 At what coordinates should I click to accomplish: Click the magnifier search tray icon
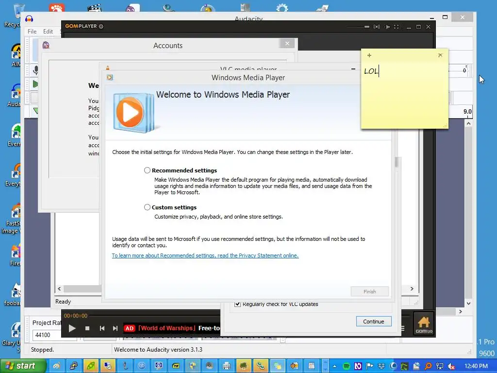tap(428, 366)
